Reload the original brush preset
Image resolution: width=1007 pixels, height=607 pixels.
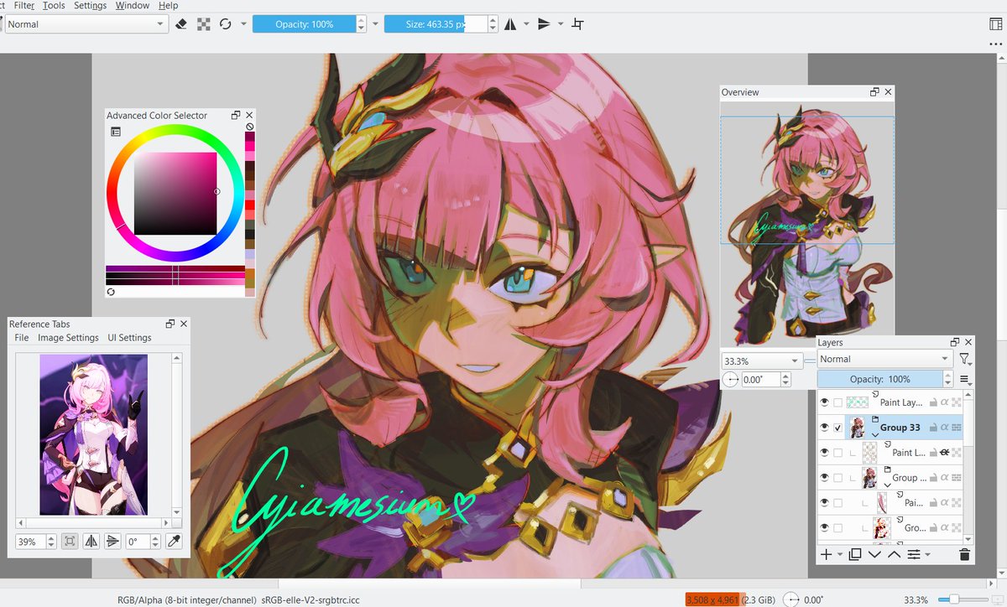coord(225,24)
